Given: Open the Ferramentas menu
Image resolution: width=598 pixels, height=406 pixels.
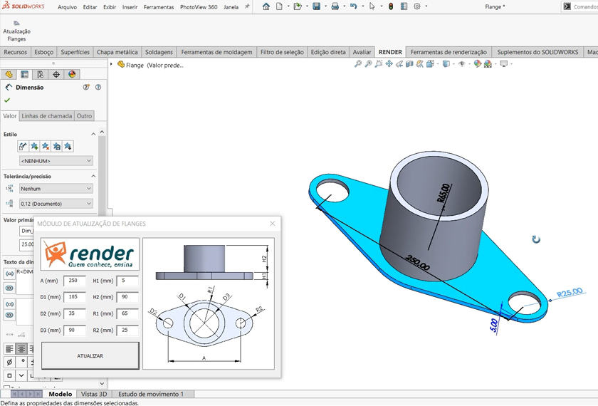Looking at the screenshot, I should (x=158, y=7).
